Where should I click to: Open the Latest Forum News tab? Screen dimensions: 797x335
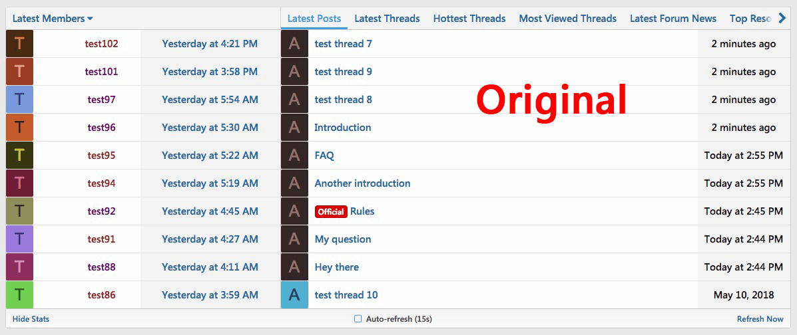tap(672, 19)
